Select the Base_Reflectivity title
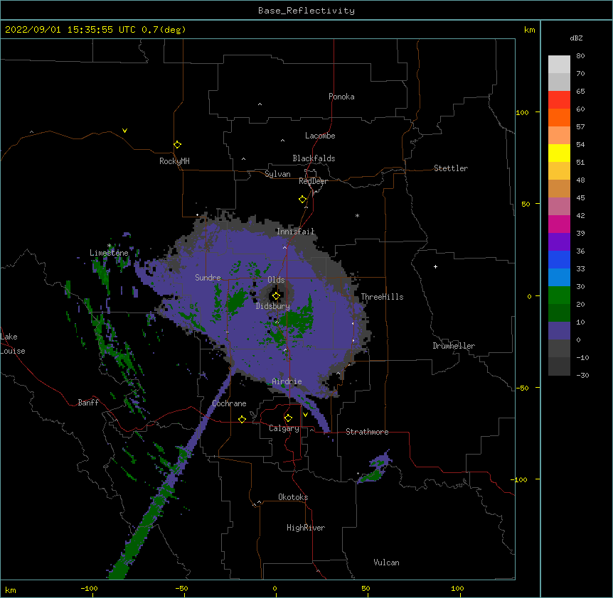This screenshot has height=598, width=613. point(306,11)
